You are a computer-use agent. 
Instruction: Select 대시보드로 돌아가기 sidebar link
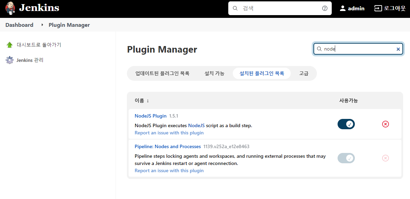tap(39, 45)
